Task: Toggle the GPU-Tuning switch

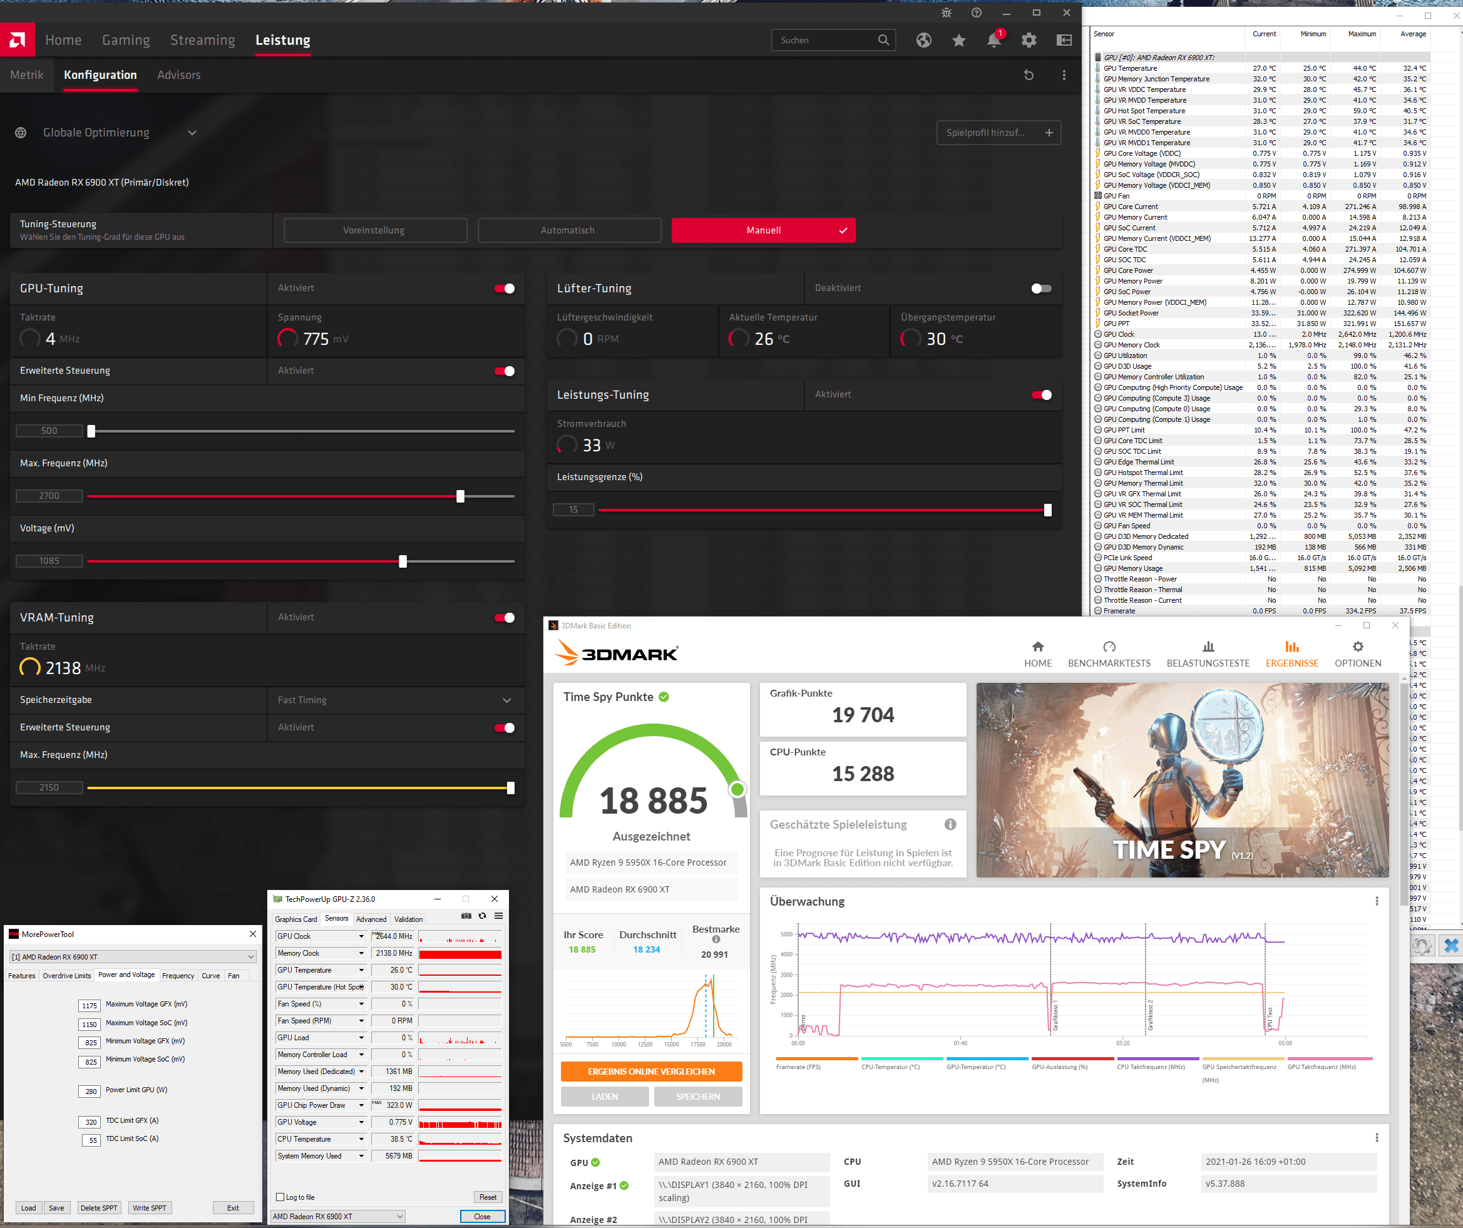Action: (505, 289)
